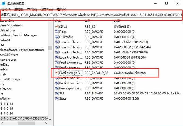This screenshot has width=183, height=126.
Task: Click the C:\Users\Administrator data value
Action: [130, 73]
